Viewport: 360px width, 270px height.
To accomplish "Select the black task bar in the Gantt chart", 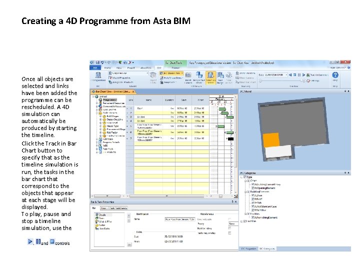I will tap(230, 138).
